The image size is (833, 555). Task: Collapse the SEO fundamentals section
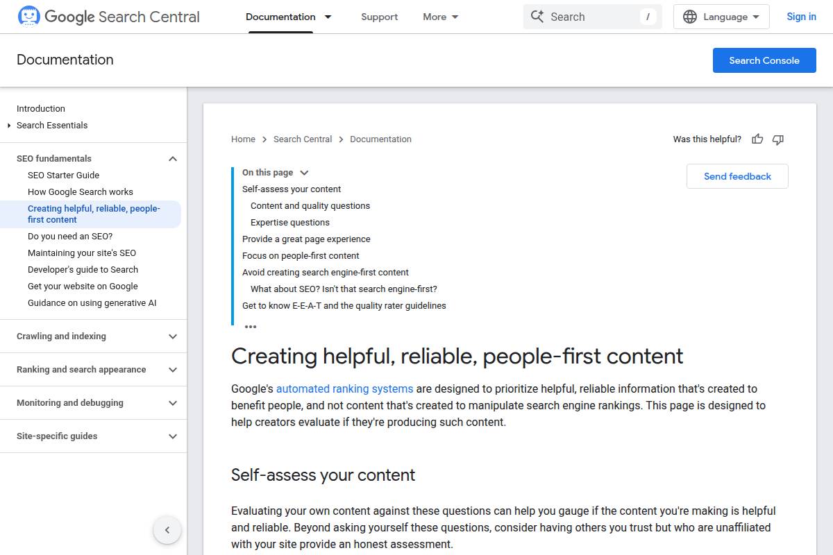point(173,159)
